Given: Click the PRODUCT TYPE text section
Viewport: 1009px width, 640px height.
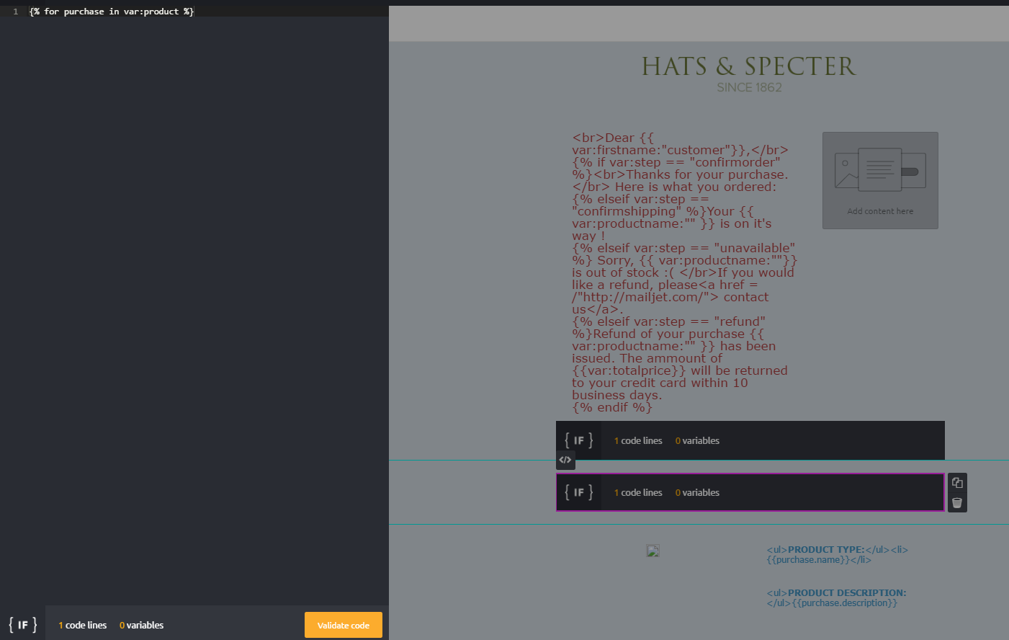Looking at the screenshot, I should (837, 554).
